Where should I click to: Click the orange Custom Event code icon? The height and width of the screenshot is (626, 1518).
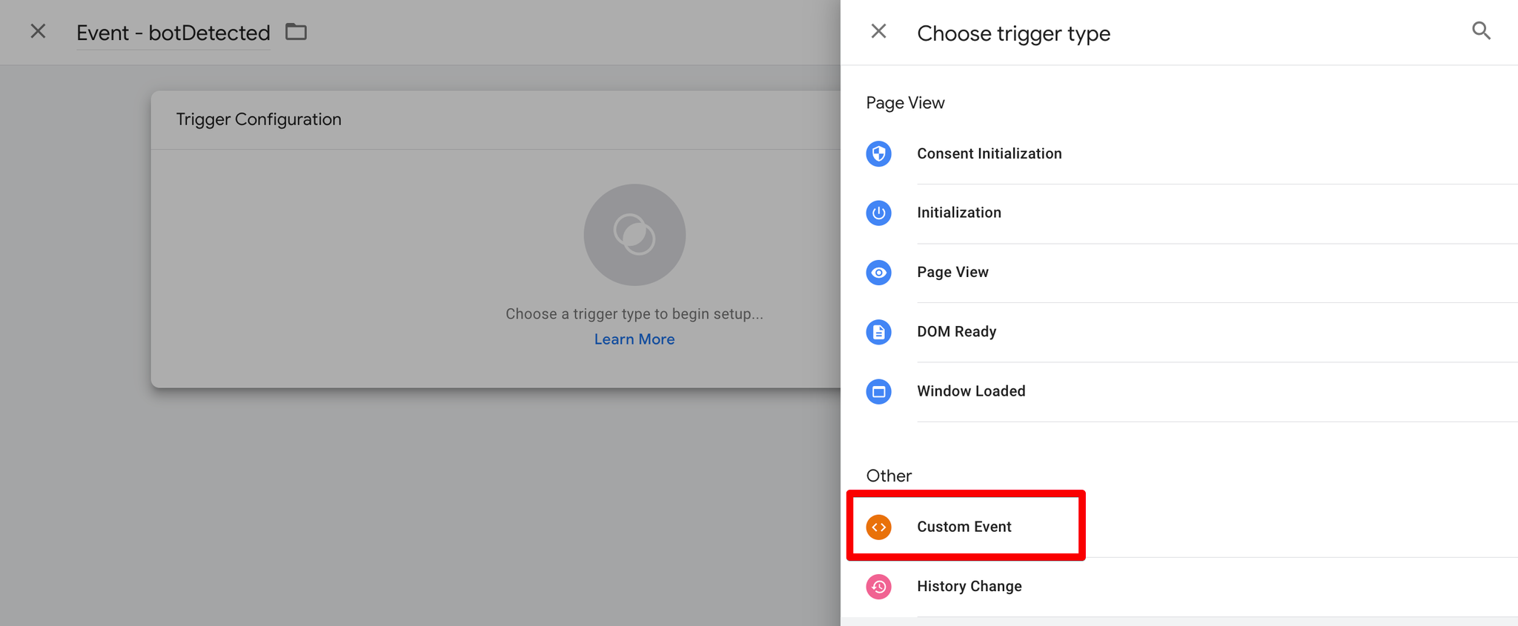pyautogui.click(x=878, y=527)
